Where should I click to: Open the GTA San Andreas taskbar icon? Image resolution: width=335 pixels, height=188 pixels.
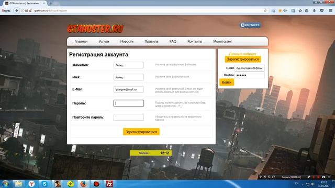pos(57,184)
